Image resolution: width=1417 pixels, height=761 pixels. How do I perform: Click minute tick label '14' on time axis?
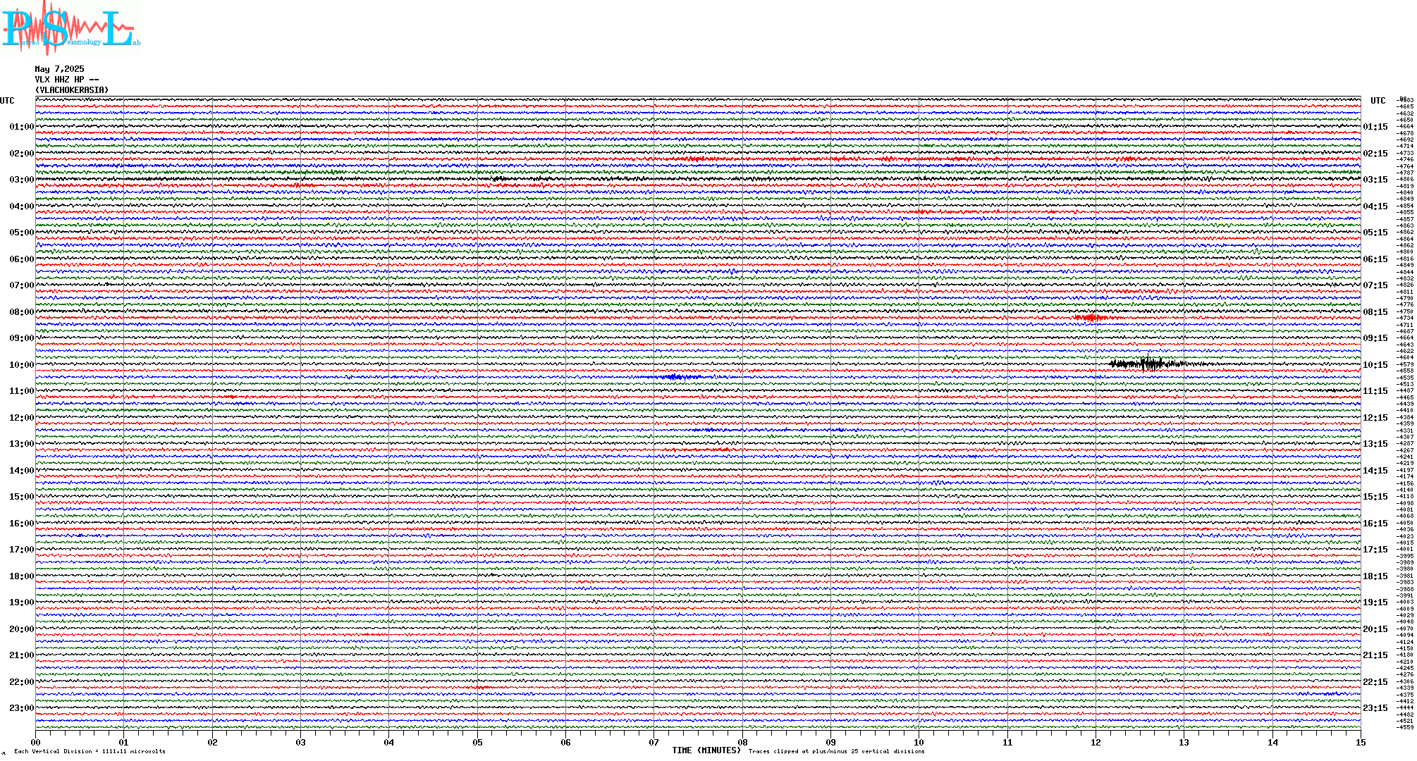tap(1272, 742)
